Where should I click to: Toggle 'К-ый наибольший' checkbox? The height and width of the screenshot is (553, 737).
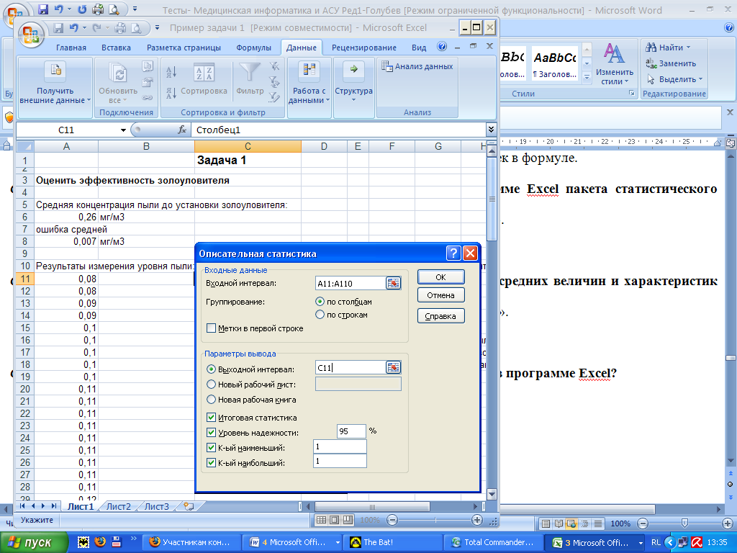[x=212, y=463]
